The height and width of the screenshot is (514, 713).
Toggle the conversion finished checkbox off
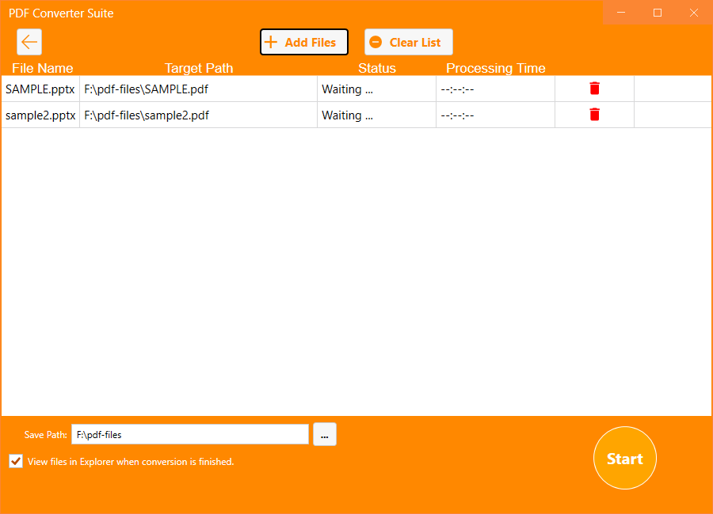click(x=15, y=461)
